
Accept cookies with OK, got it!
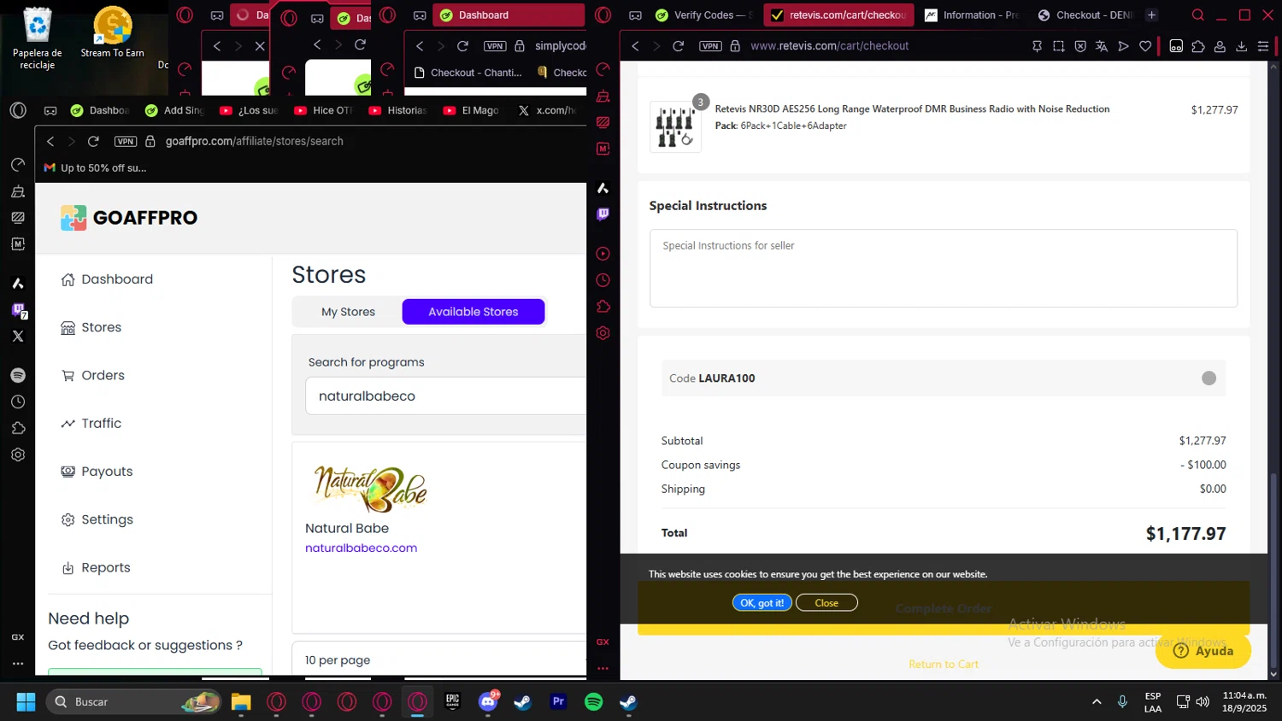[x=762, y=602]
